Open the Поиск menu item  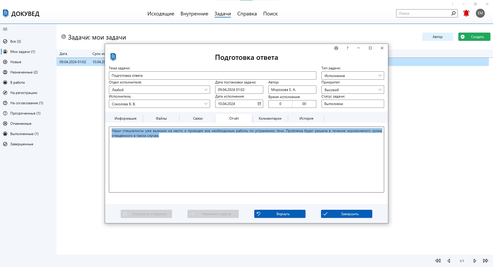(x=270, y=14)
